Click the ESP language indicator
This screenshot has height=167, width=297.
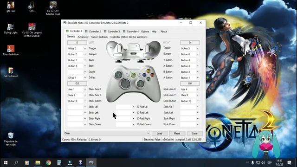pos(270,163)
